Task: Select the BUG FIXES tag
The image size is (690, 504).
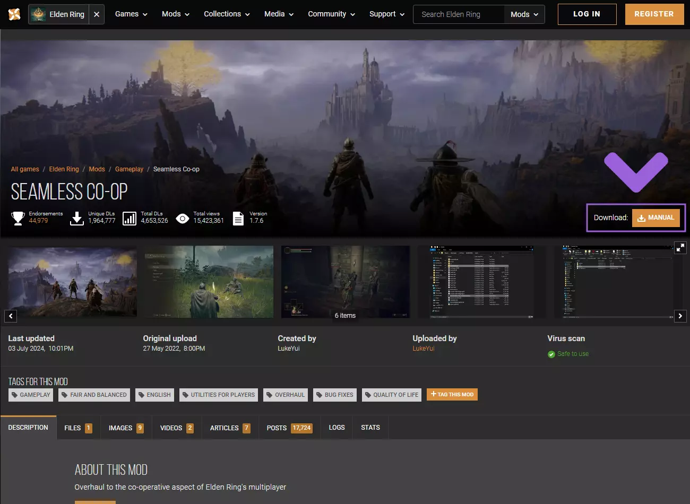Action: [335, 395]
